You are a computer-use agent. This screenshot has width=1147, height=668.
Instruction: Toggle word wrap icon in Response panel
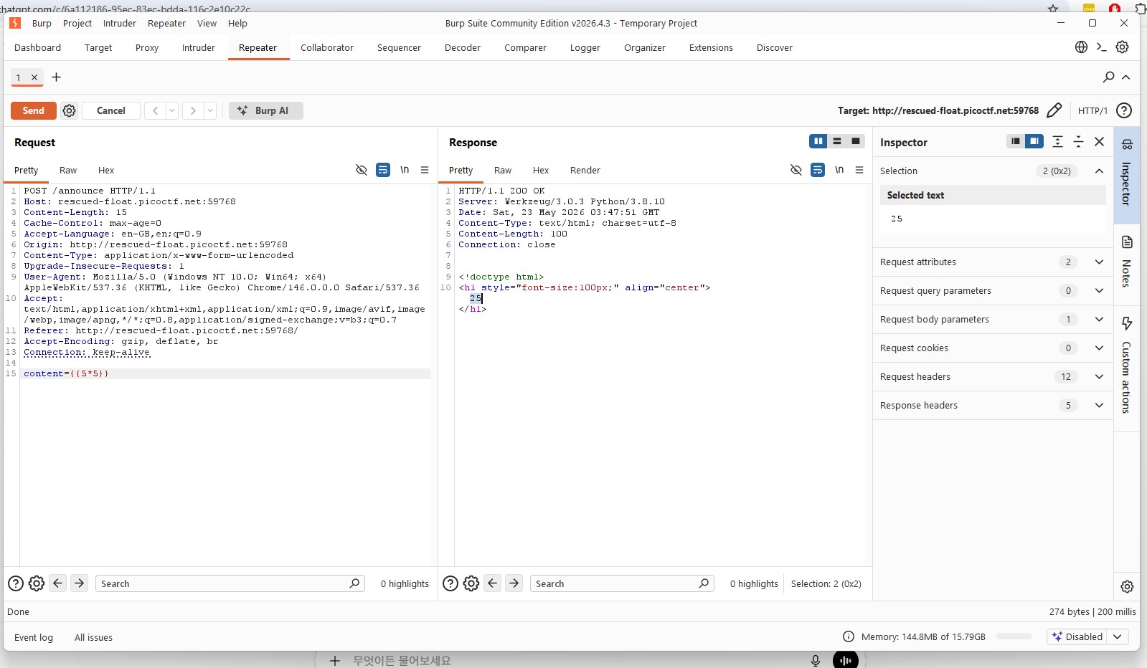pyautogui.click(x=817, y=170)
